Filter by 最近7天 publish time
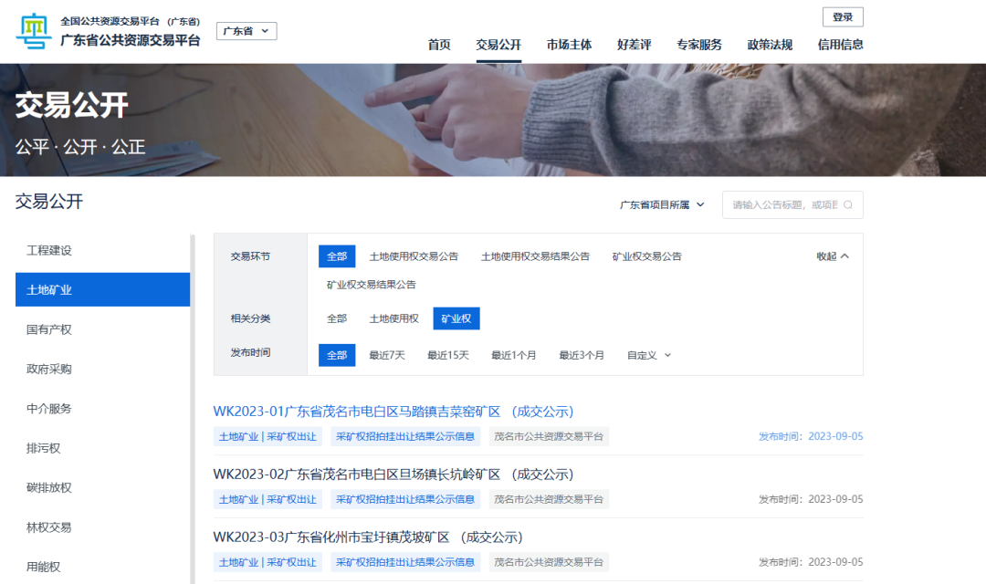986x584 pixels. coord(386,355)
